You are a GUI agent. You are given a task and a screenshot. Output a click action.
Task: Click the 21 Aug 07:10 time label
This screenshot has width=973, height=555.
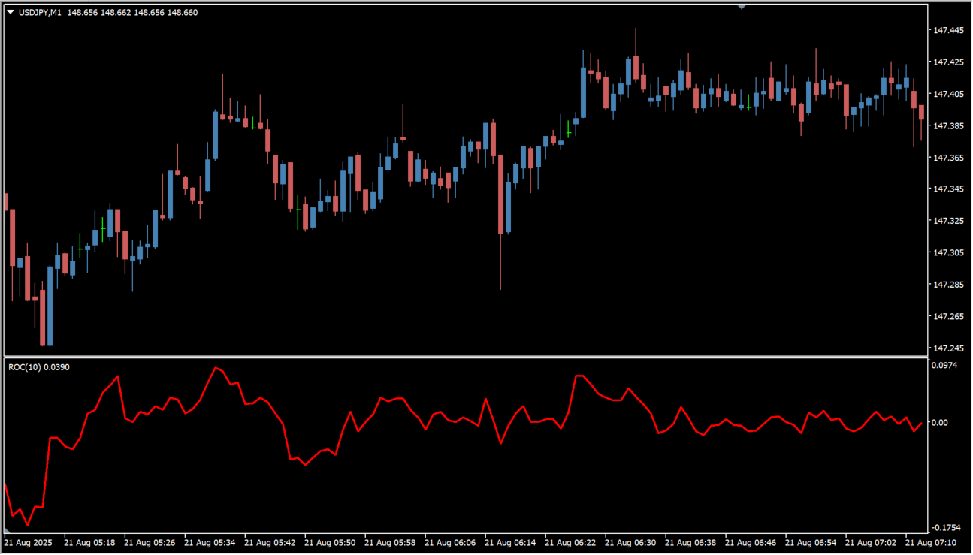(x=931, y=542)
